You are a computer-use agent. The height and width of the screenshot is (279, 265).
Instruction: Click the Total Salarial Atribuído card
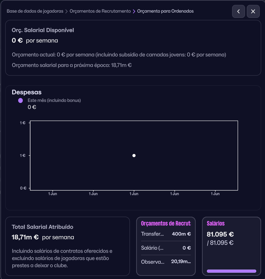click(68, 246)
